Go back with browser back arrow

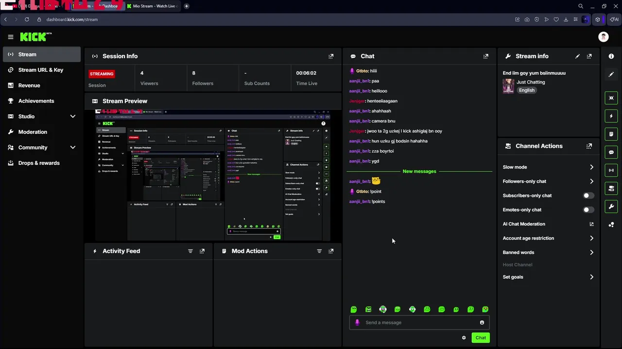pyautogui.click(x=5, y=19)
